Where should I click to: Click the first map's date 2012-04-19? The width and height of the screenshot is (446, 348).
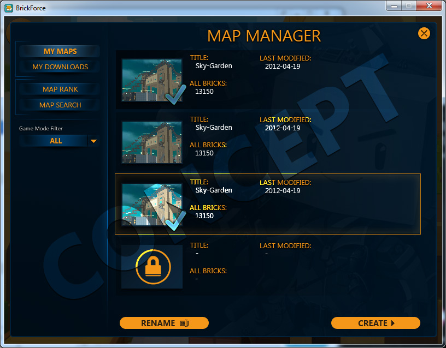click(x=283, y=67)
